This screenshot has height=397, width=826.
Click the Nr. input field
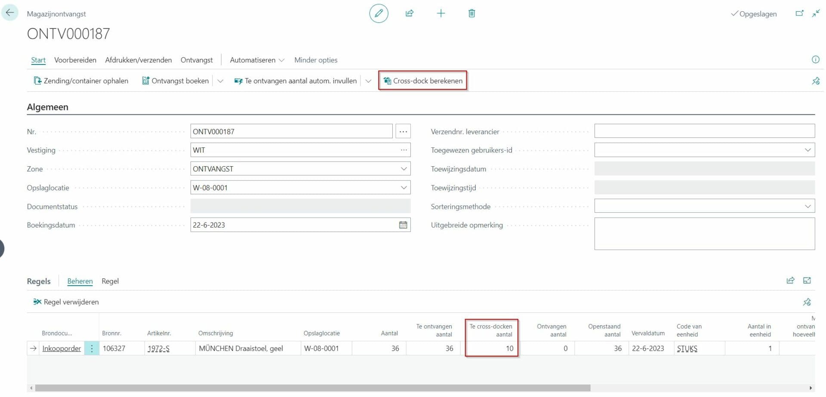[x=291, y=131]
